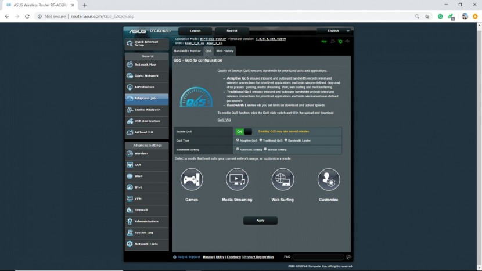Open WAN settings
The width and height of the screenshot is (482, 271).
[x=146, y=176]
